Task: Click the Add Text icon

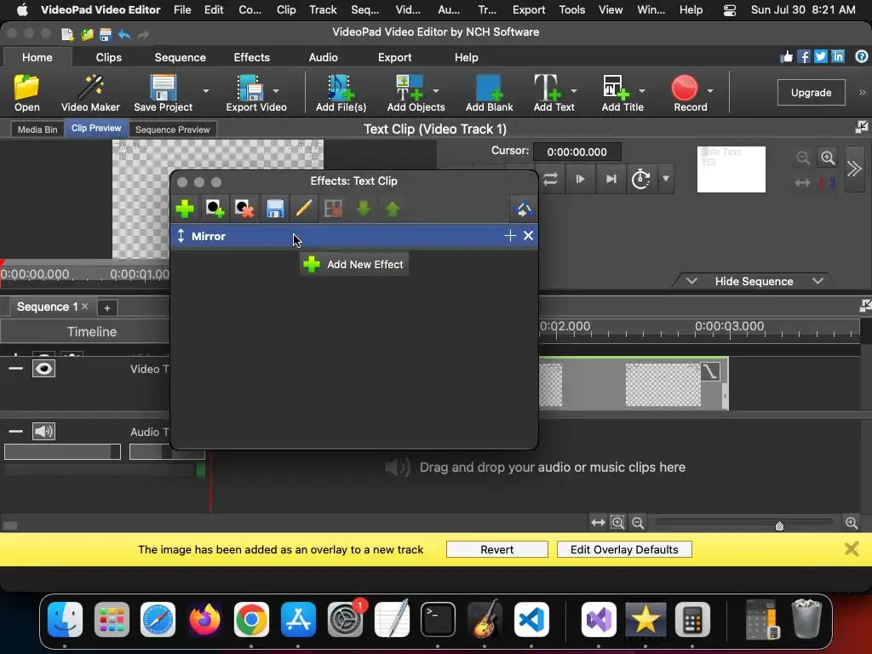Action: pyautogui.click(x=548, y=88)
